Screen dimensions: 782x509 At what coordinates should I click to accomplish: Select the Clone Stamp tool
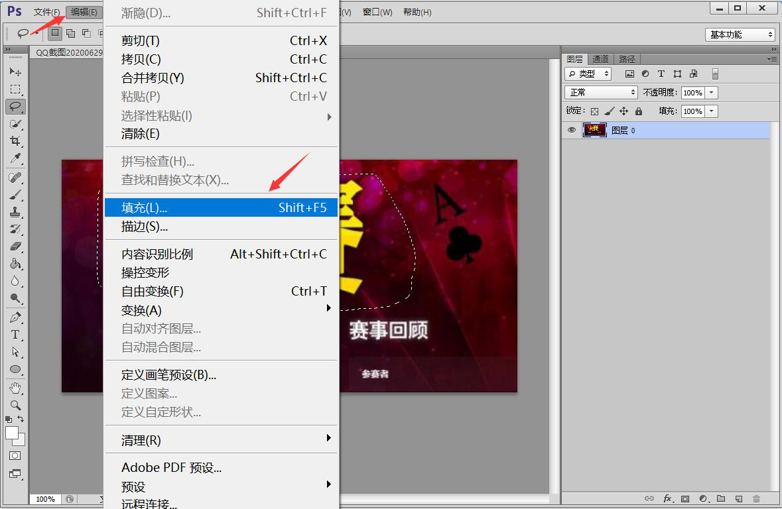coord(15,212)
